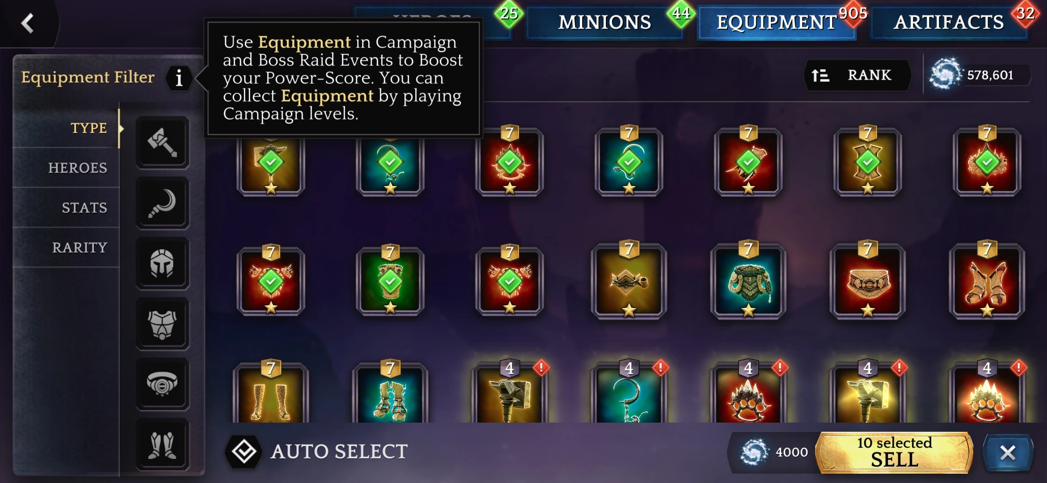Deselect the checked green mask item
Screen dimensions: 1047x483
click(390, 281)
